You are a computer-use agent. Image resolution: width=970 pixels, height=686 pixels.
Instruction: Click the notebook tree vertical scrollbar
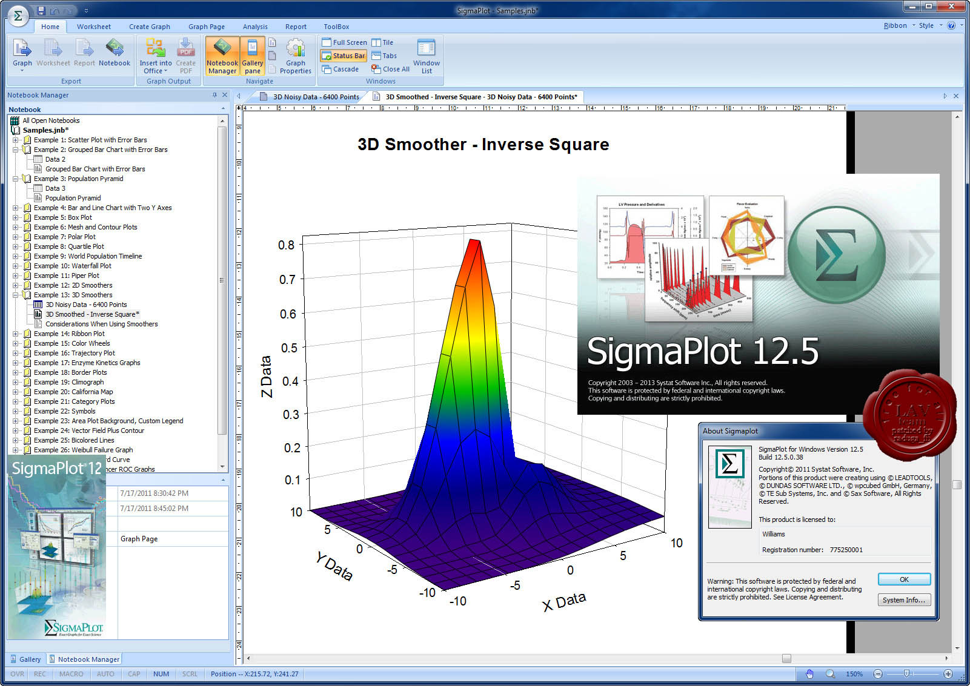click(x=222, y=280)
